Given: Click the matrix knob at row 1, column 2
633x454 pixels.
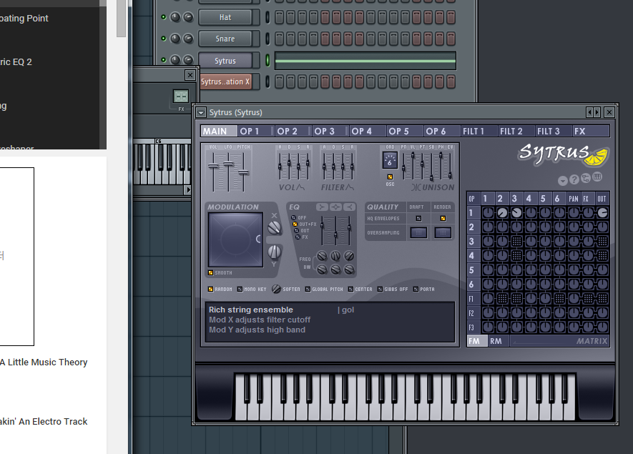Looking at the screenshot, I should pyautogui.click(x=502, y=212).
